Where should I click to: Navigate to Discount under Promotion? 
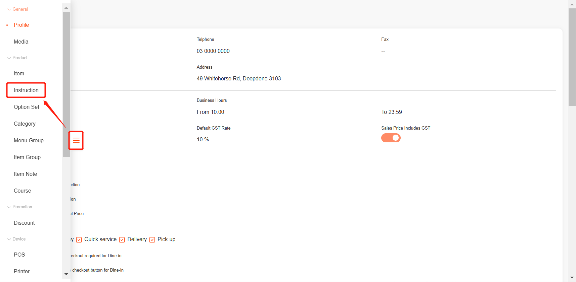(x=24, y=223)
